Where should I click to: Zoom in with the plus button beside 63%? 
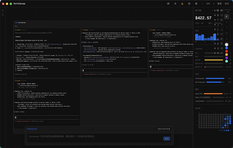point(214,4)
